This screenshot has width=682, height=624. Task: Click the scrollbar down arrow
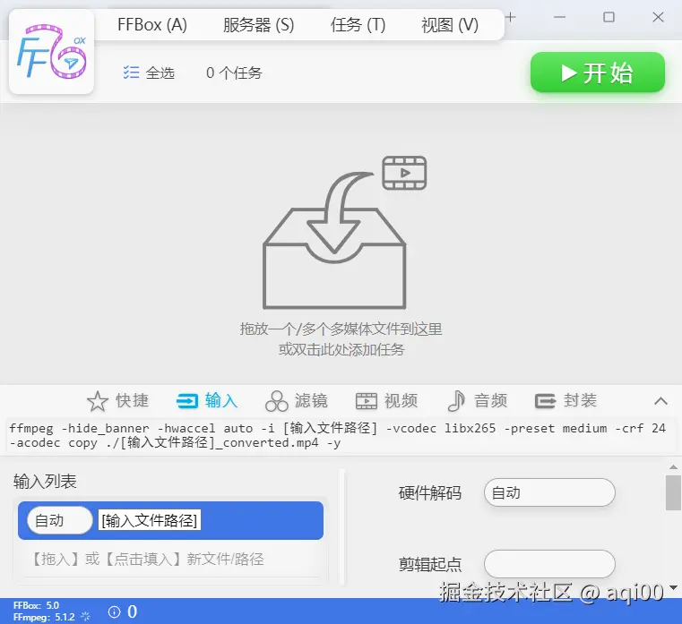[673, 587]
